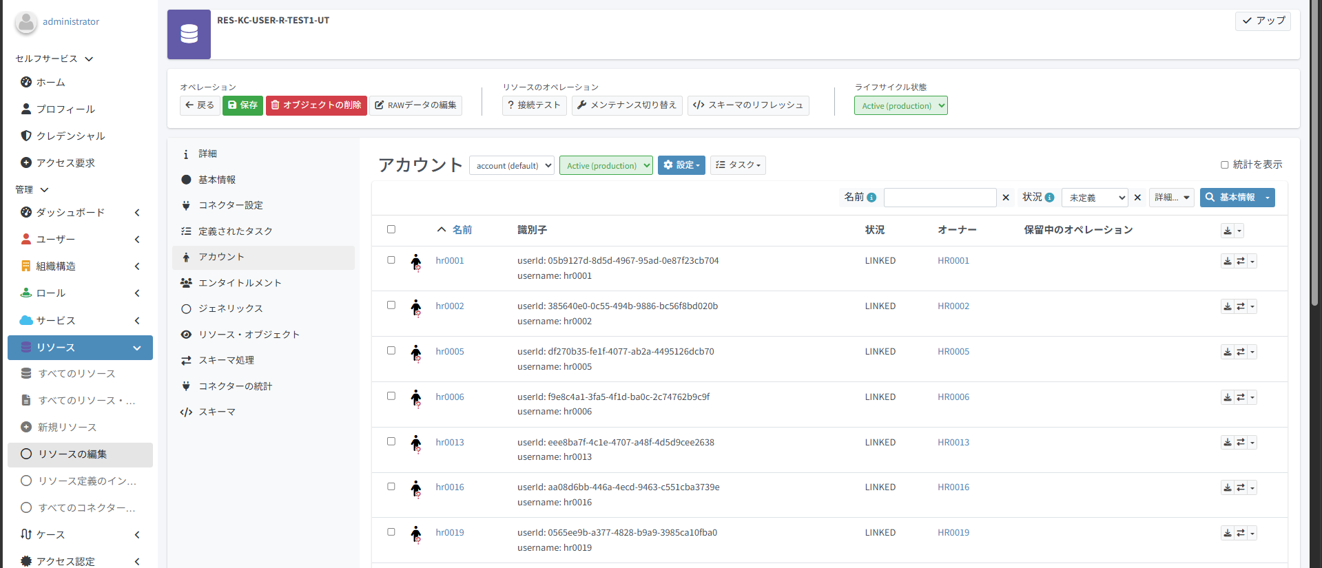
Task: Click the import icon in hr0013 row
Action: [x=1227, y=443]
